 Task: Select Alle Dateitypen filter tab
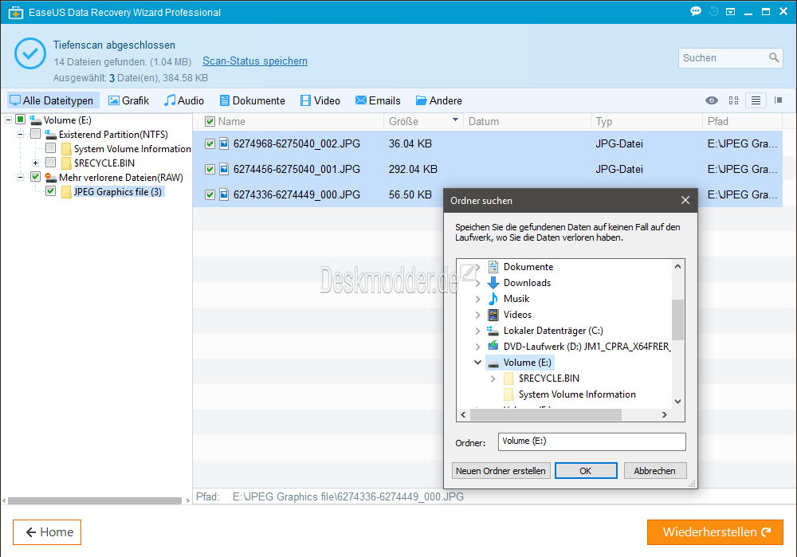(52, 100)
